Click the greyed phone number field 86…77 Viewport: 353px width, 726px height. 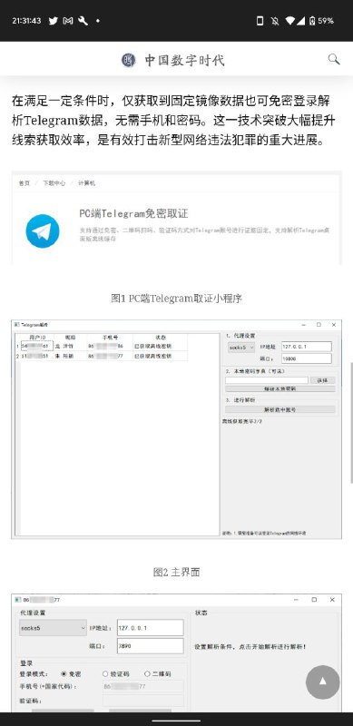[x=142, y=686]
